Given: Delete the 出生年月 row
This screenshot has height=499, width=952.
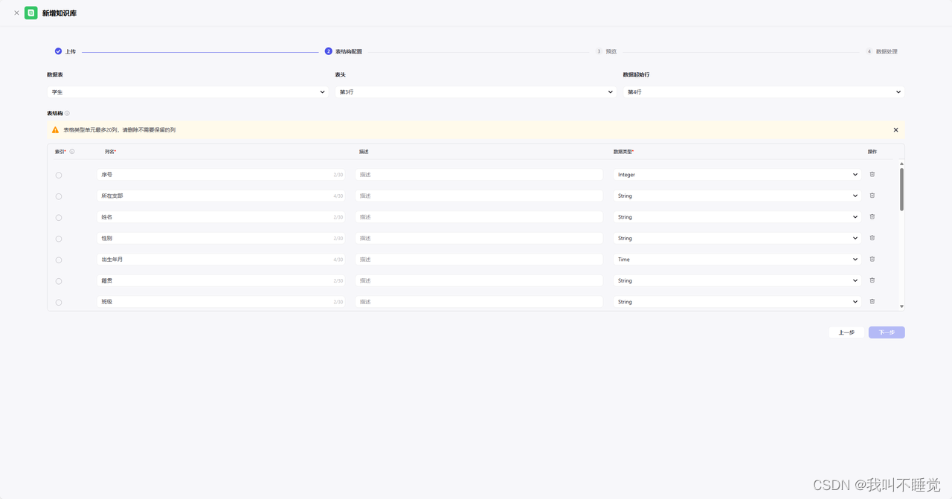Looking at the screenshot, I should coord(872,260).
